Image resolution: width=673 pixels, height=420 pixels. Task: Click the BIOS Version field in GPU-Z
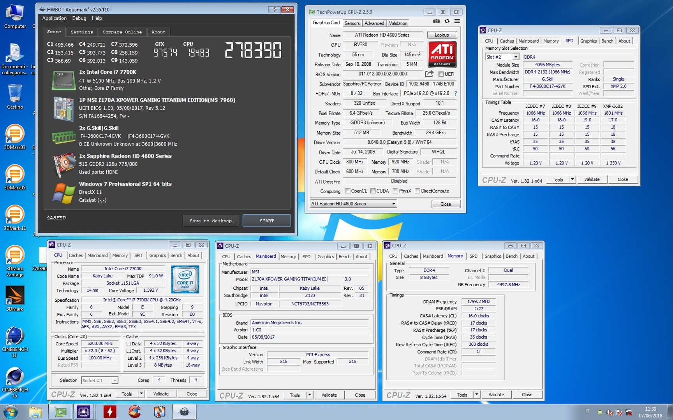382,74
